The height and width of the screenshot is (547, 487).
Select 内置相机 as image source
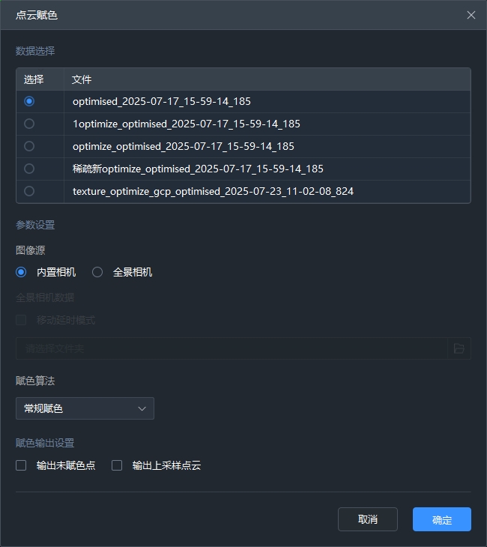(21, 272)
